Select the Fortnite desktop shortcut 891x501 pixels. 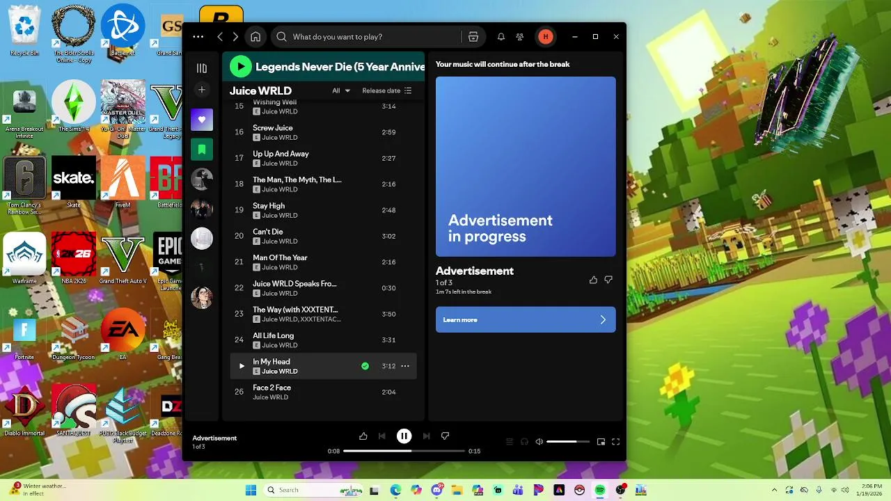pos(24,335)
